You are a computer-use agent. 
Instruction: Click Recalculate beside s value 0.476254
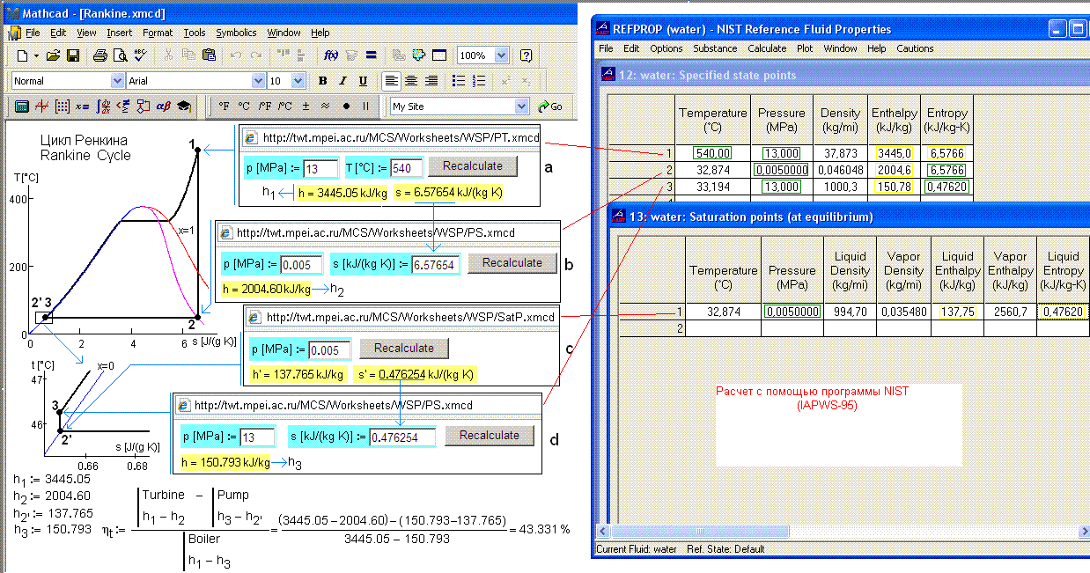coord(490,435)
